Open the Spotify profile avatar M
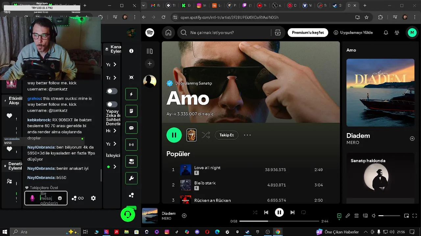Screen dimensions: 421x236 coord(412,32)
